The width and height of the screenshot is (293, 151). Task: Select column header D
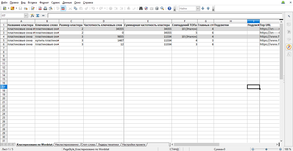click(104, 21)
